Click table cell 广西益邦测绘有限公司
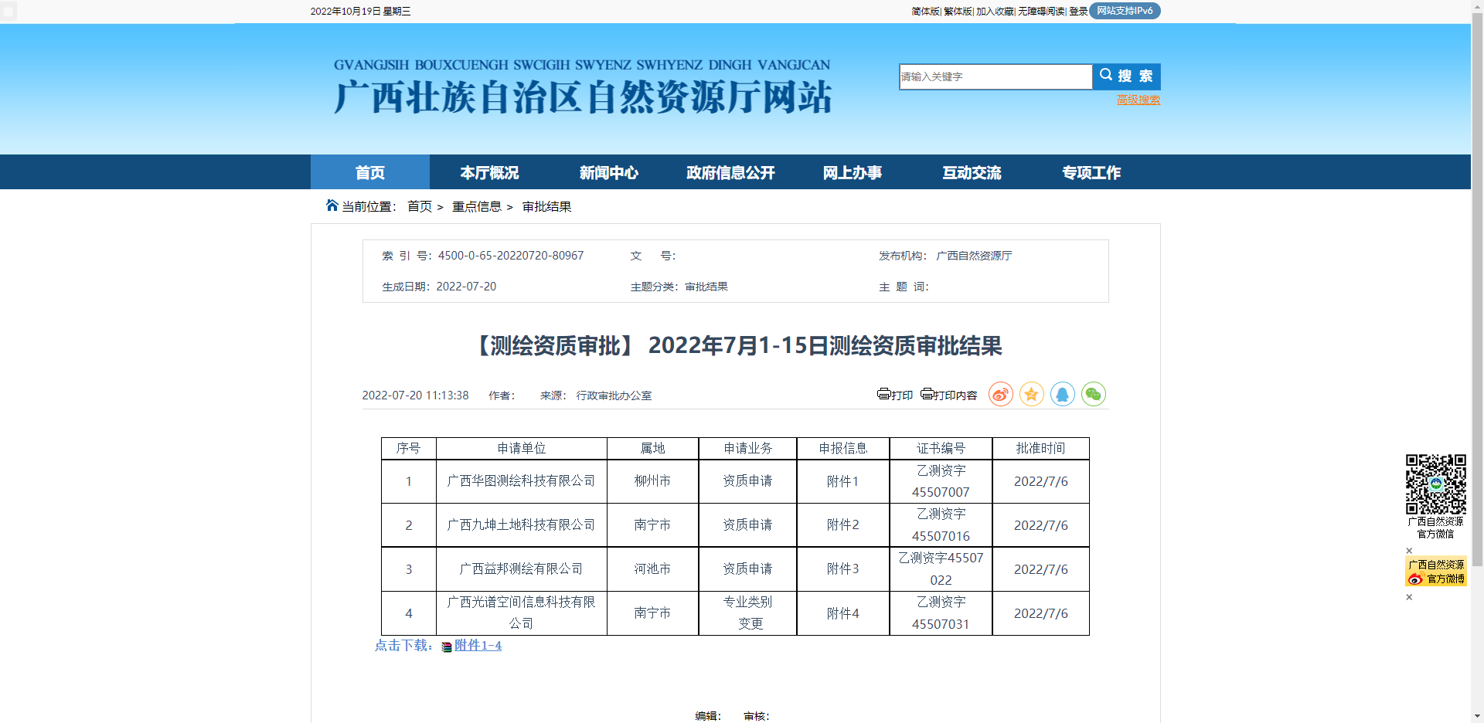Image resolution: width=1484 pixels, height=723 pixels. point(522,569)
